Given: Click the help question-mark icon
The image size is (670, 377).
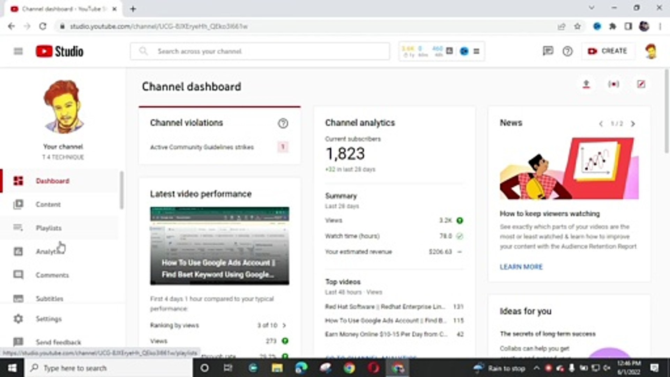Looking at the screenshot, I should point(567,51).
